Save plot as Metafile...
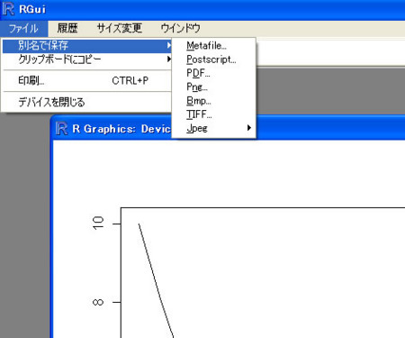This screenshot has width=405, height=338. 213,46
